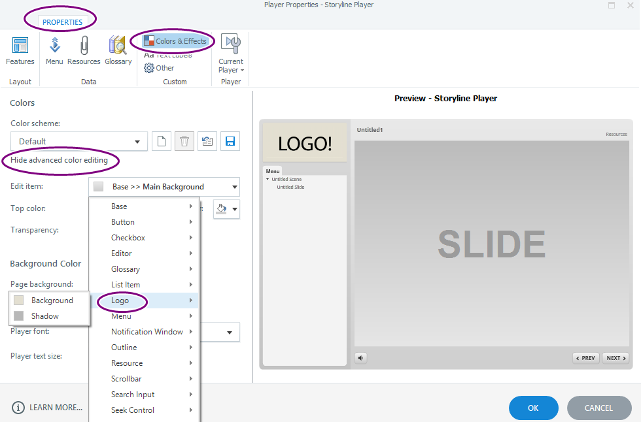Switch to the PROPERTIES tab

(x=63, y=22)
